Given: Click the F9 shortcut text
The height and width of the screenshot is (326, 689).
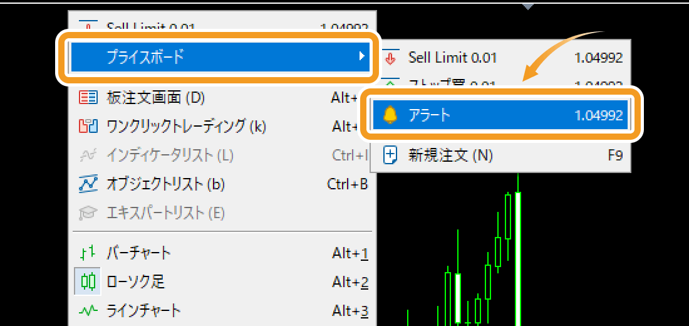Looking at the screenshot, I should point(615,155).
